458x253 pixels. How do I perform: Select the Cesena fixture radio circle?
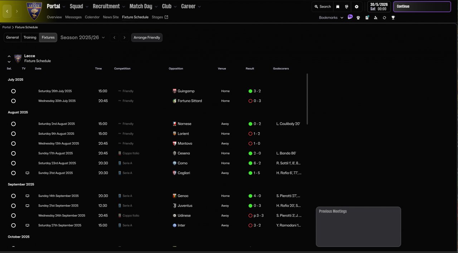pyautogui.click(x=13, y=153)
